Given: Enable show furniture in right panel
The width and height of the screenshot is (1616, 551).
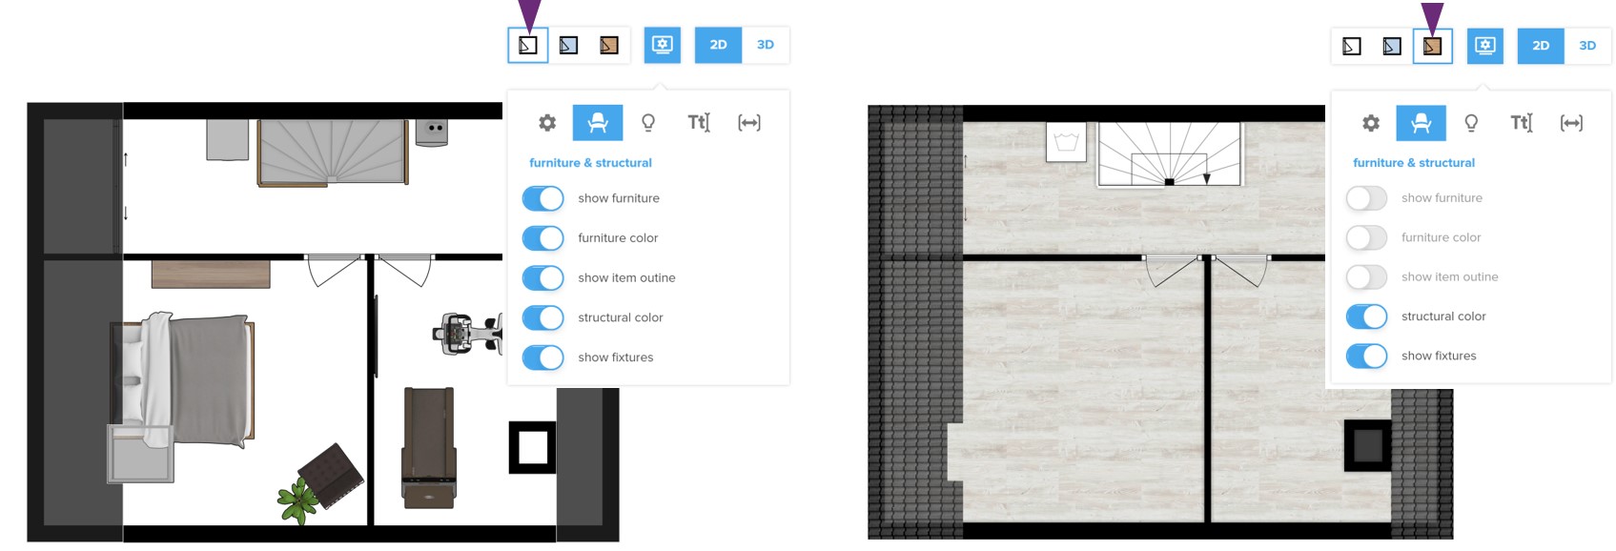Looking at the screenshot, I should [x=1366, y=198].
